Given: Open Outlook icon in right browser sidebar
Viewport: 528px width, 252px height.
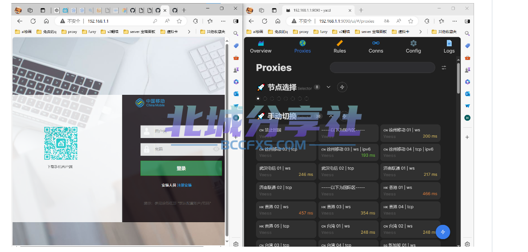Looking at the screenshot, I should click(x=467, y=94).
